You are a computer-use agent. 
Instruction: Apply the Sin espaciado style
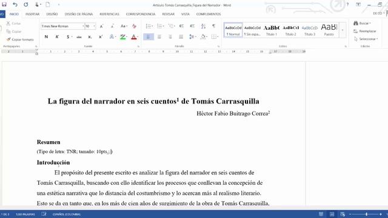coord(252,30)
